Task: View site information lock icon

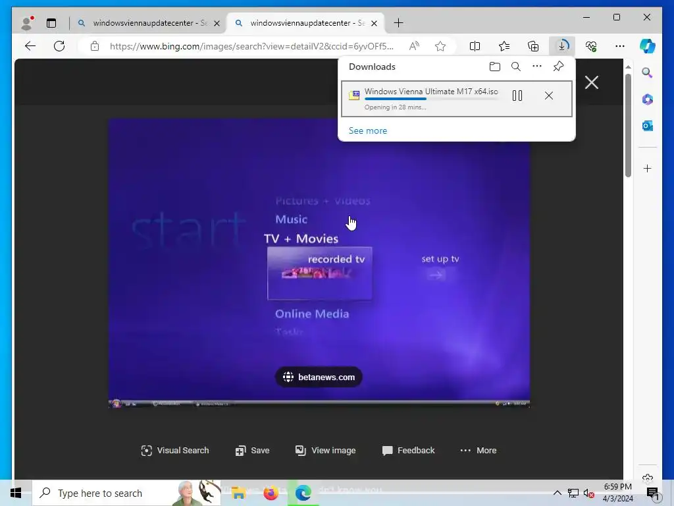Action: tap(95, 46)
